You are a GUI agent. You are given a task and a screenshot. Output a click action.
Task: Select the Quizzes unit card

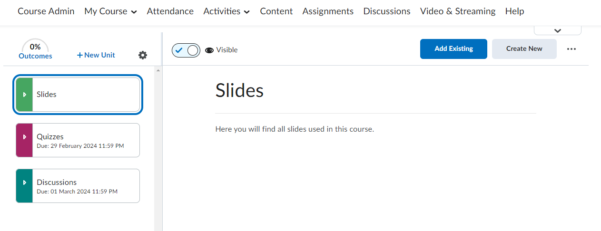click(86, 140)
